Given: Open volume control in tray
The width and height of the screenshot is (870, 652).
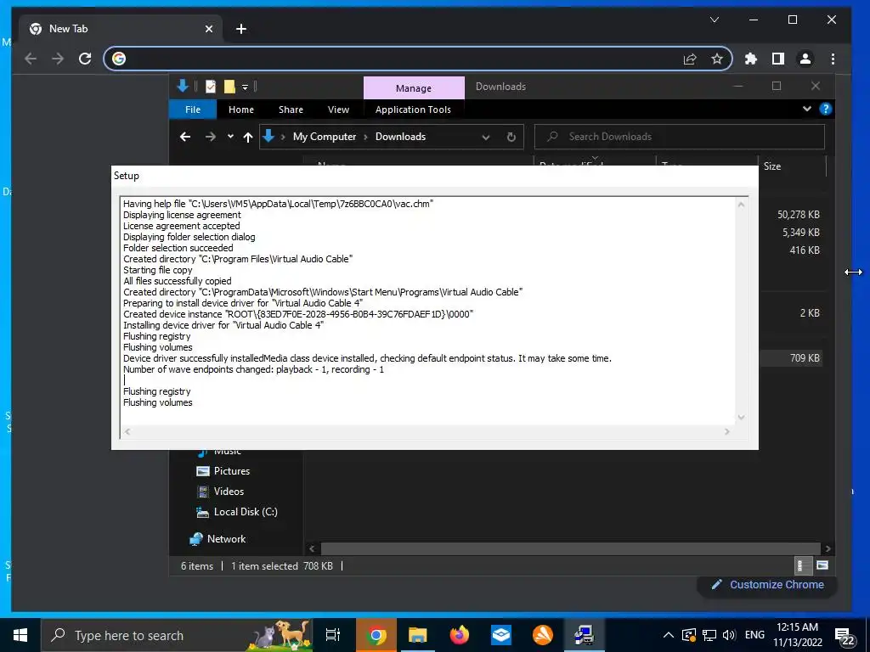Looking at the screenshot, I should [x=728, y=635].
